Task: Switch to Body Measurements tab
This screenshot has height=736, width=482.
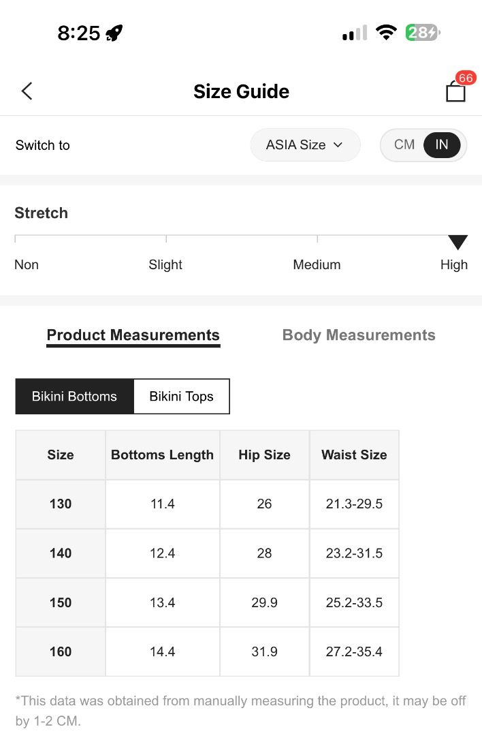Action: 359,335
